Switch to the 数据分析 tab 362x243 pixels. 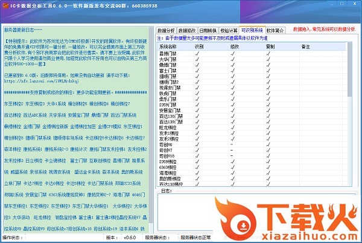166,30
